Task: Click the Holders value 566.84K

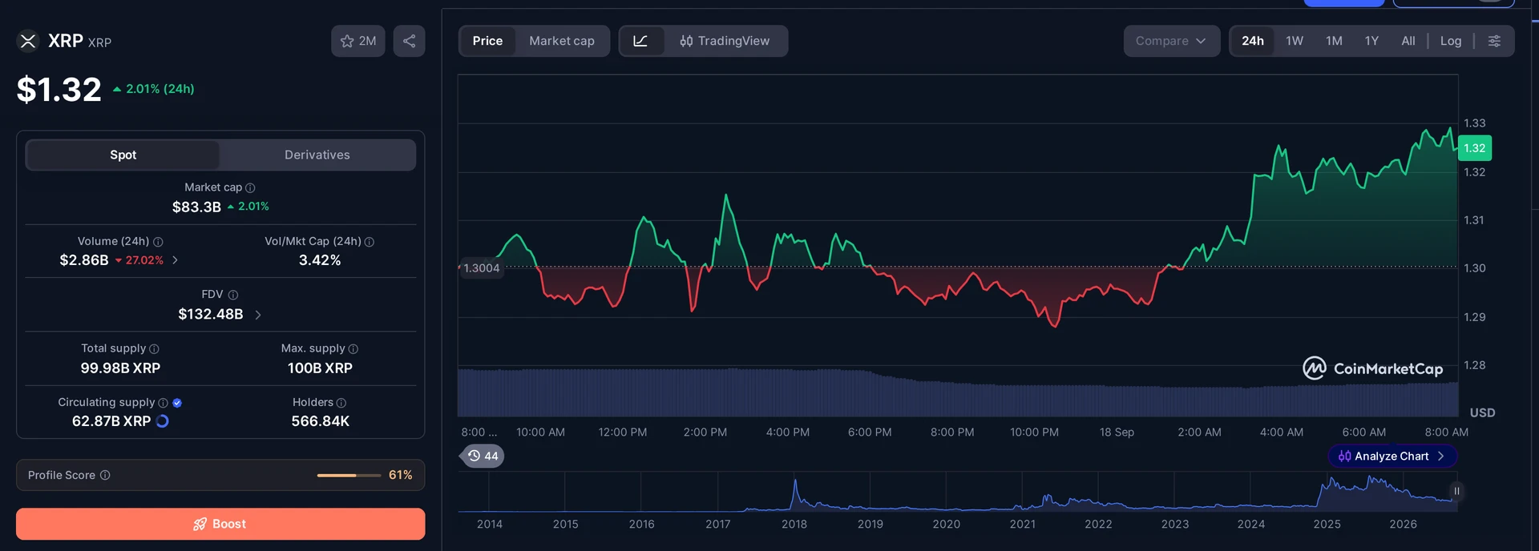Action: [x=321, y=421]
